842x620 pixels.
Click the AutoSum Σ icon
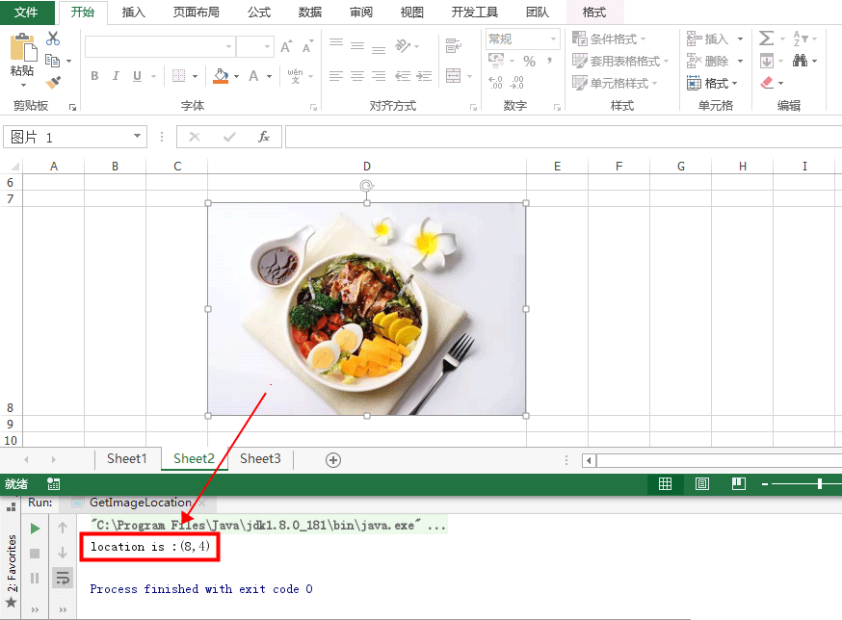(x=769, y=38)
